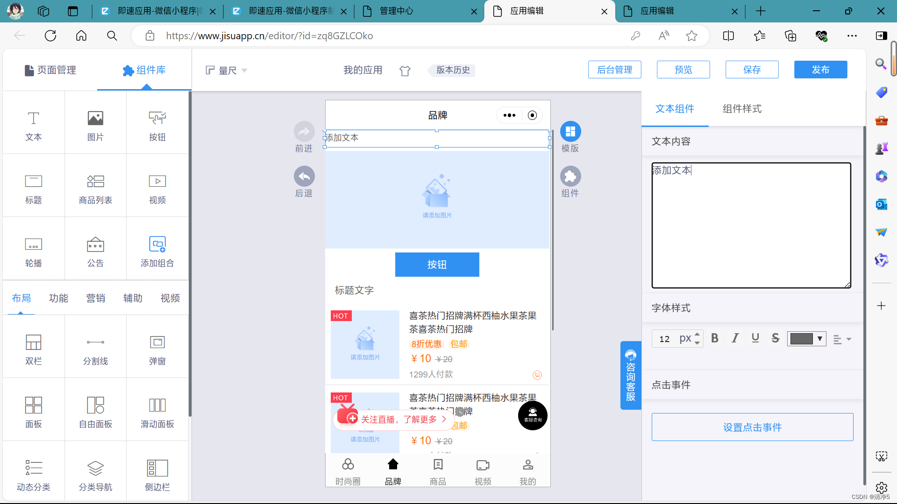This screenshot has width=897, height=504.
Task: Click the 后退 undo arrow icon
Action: (304, 177)
